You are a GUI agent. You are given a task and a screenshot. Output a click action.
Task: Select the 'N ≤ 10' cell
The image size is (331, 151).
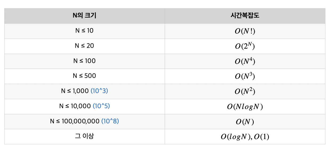[84, 31]
